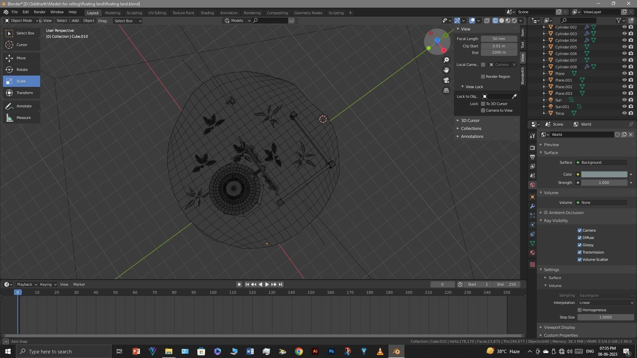
Task: Click the Strength value slider
Action: [x=604, y=183]
